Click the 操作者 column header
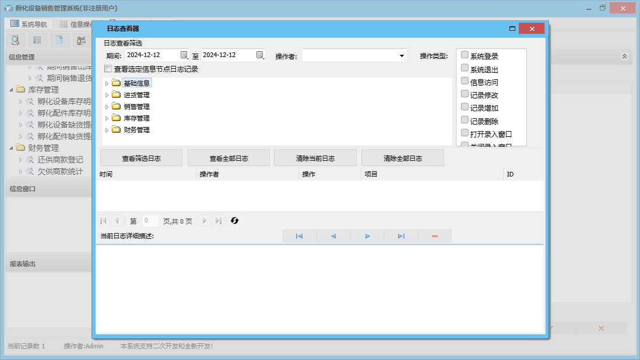 pos(247,174)
